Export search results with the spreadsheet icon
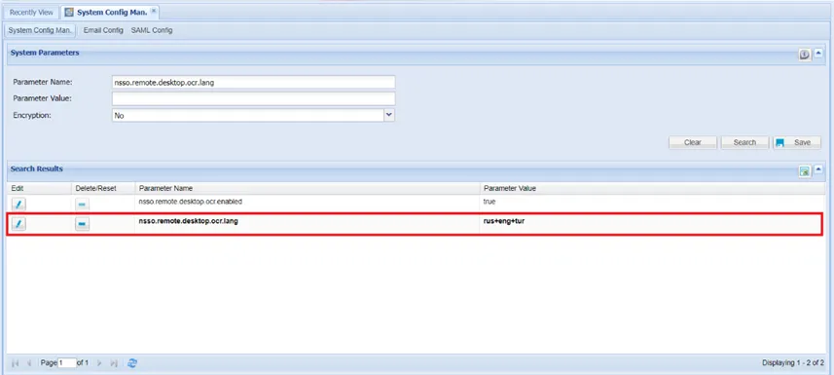 (x=805, y=171)
